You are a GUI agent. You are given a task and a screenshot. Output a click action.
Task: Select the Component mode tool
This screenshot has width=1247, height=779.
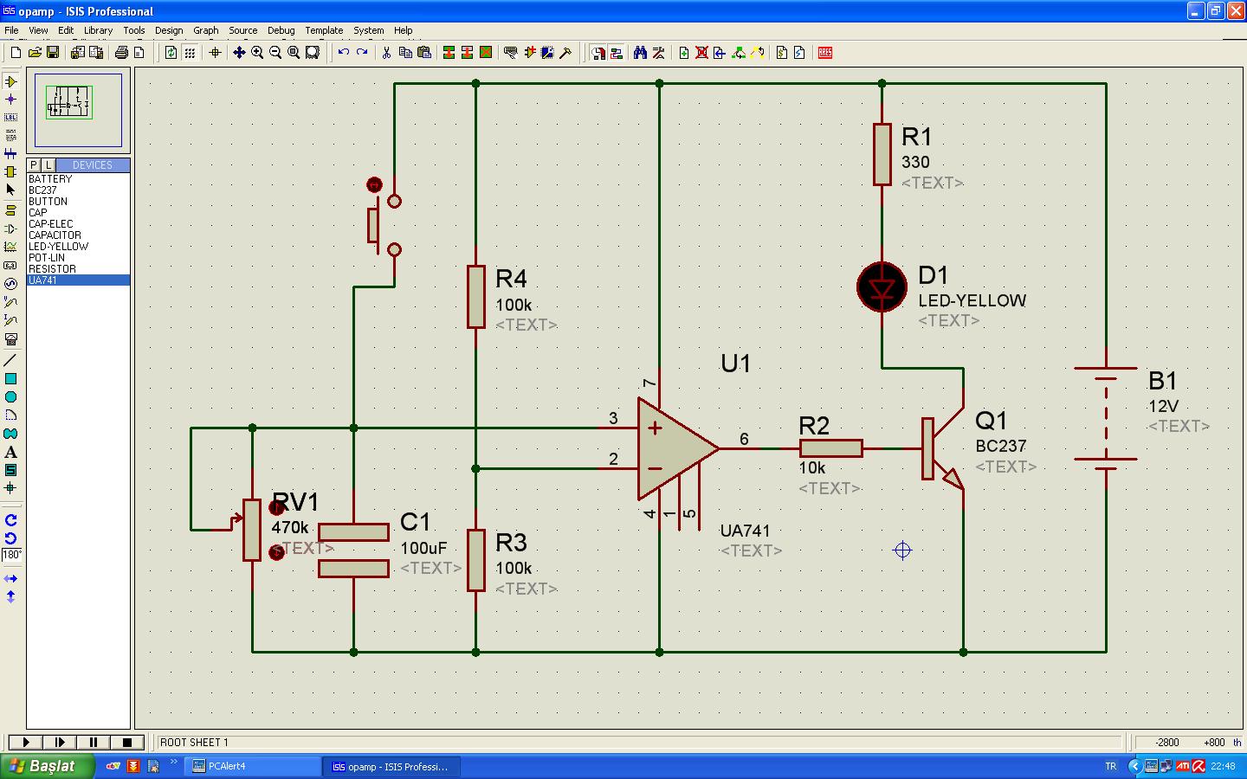click(x=10, y=81)
